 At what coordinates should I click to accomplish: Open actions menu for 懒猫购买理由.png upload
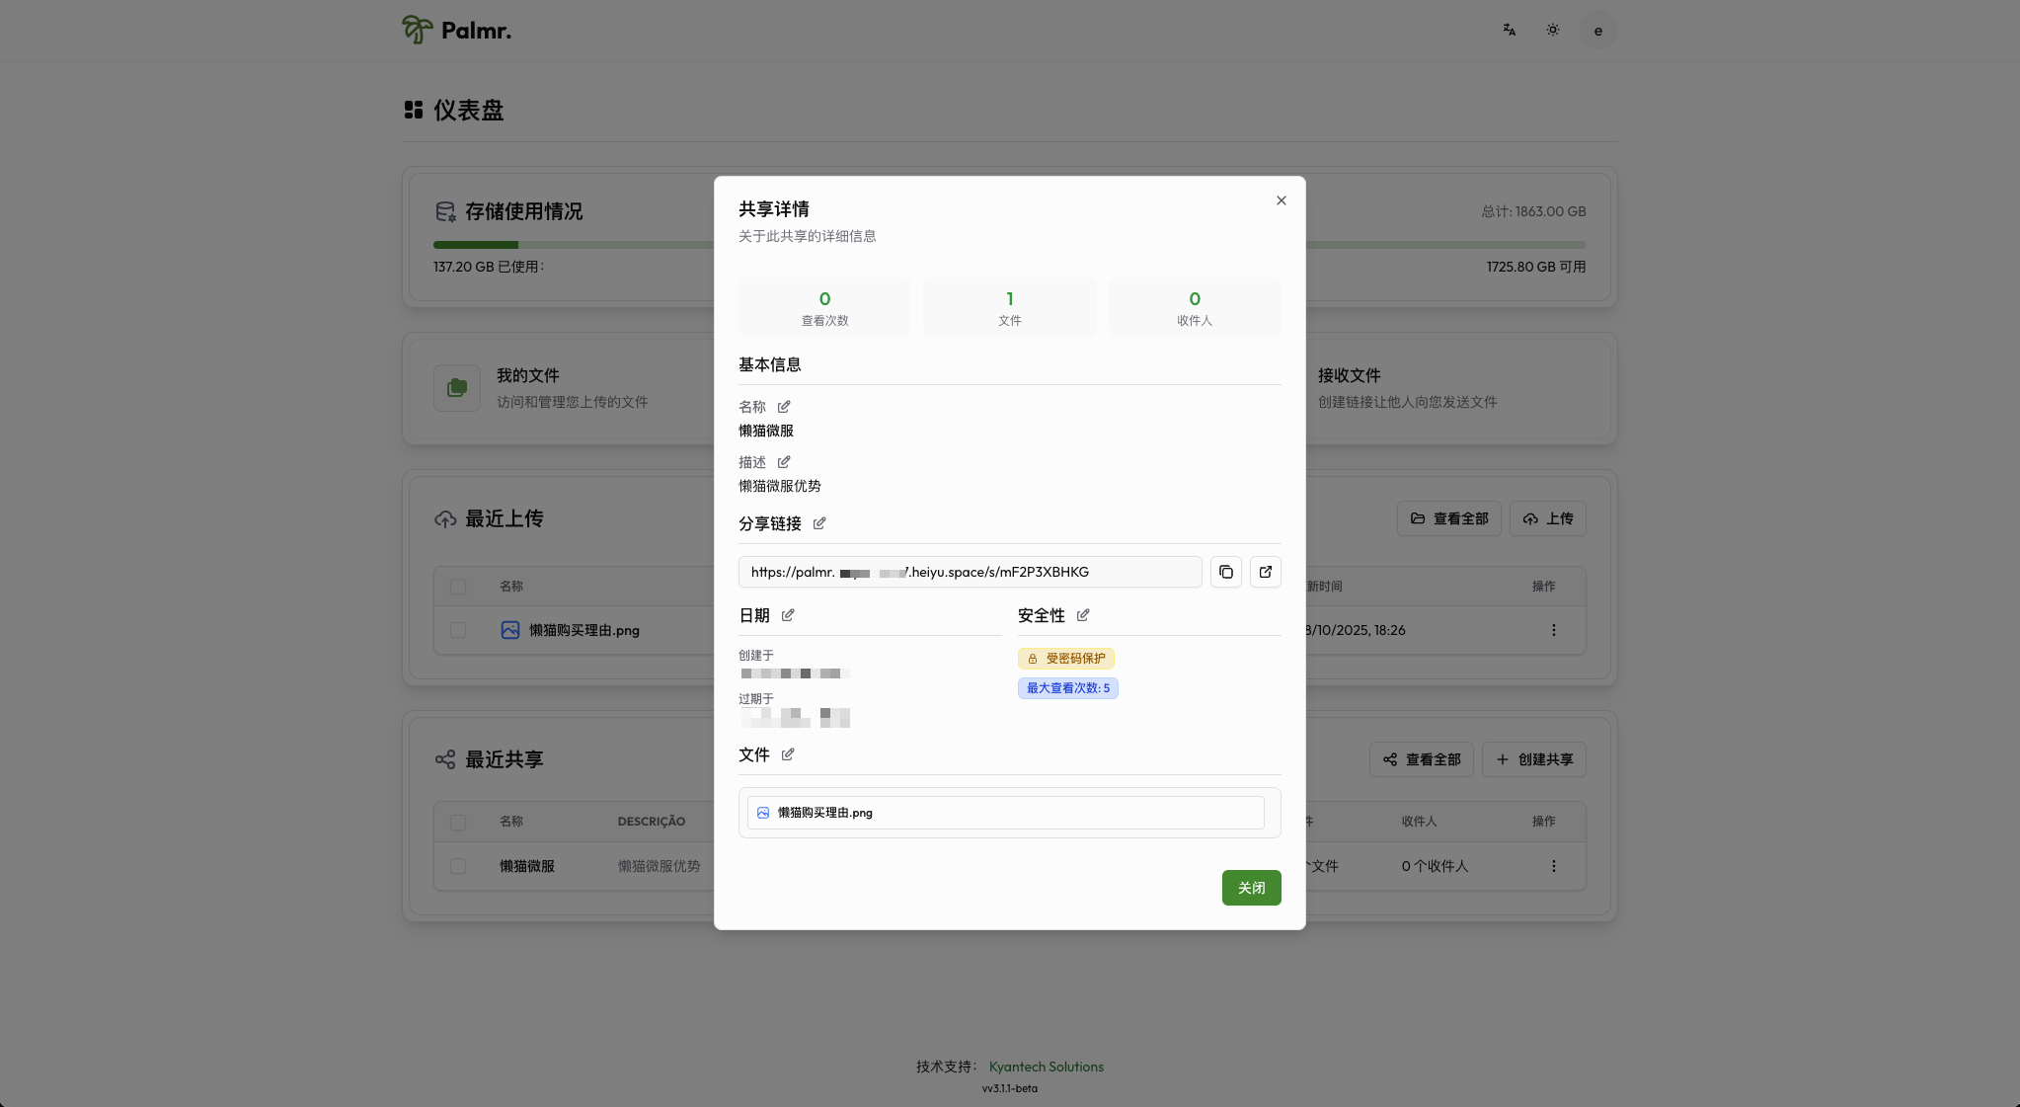1553,630
